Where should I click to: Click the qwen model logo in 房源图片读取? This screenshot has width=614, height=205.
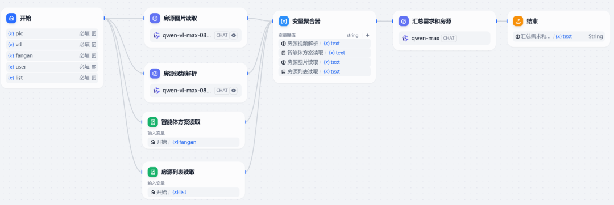[x=157, y=36]
